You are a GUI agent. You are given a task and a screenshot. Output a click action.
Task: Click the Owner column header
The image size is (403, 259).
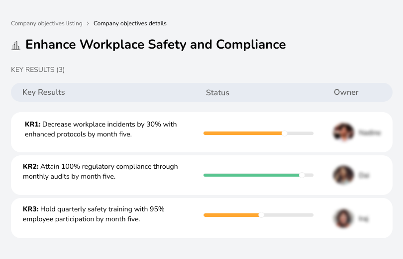pyautogui.click(x=346, y=92)
